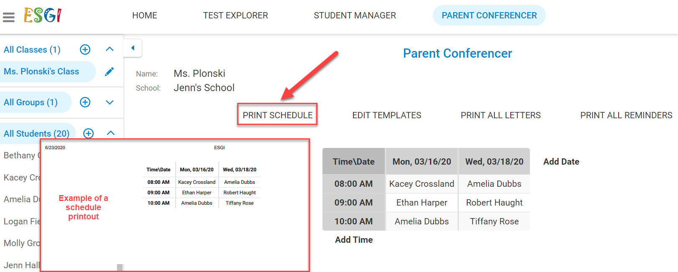Open Edit Templates
Viewport: 678px width, 272px height.
pyautogui.click(x=387, y=115)
